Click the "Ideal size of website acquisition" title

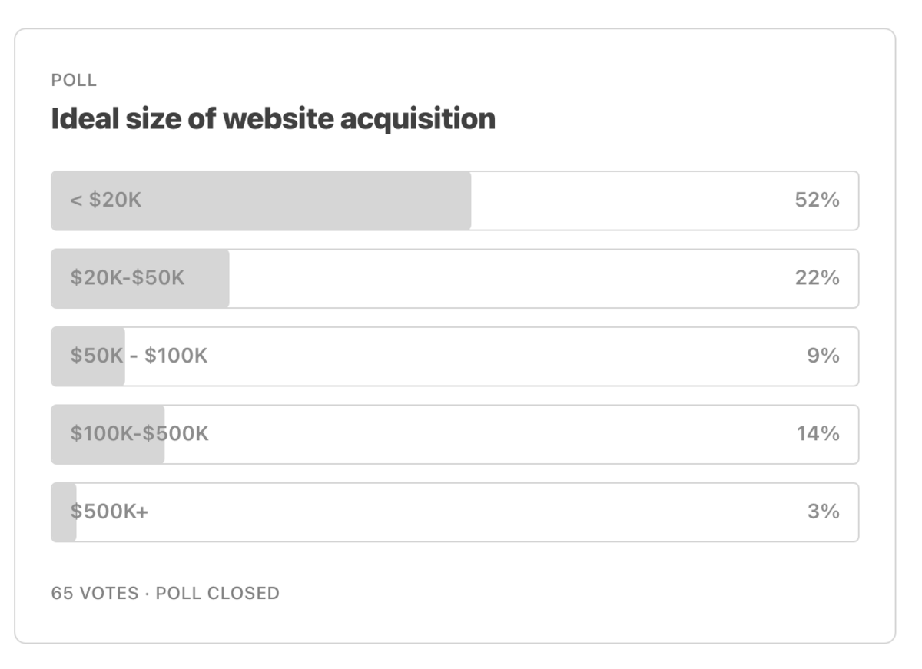coord(273,119)
